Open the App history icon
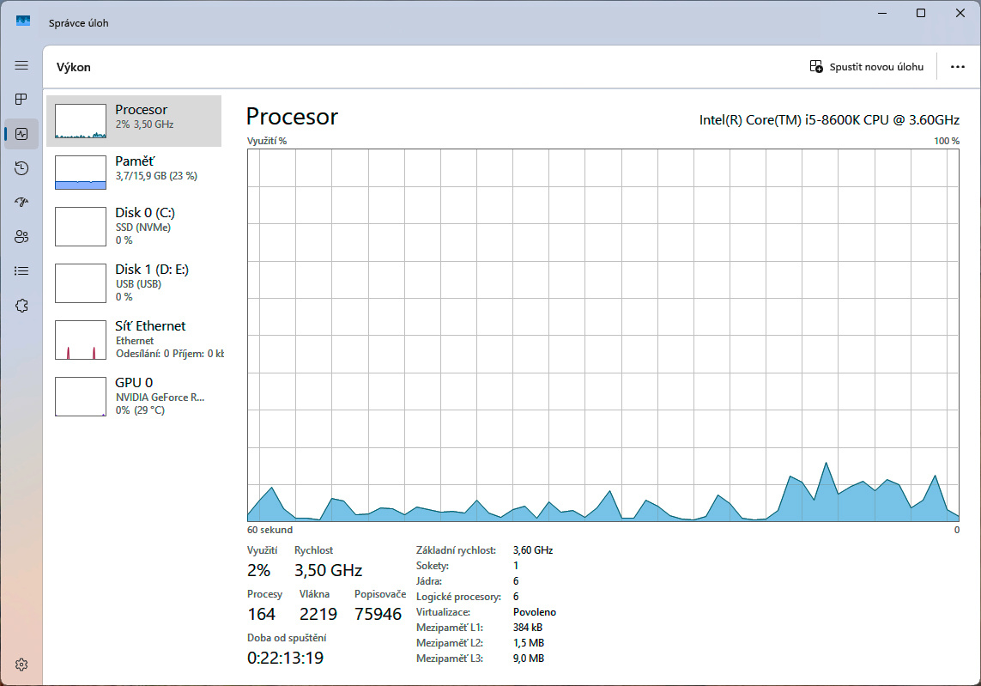Viewport: 981px width, 686px height. coord(21,168)
